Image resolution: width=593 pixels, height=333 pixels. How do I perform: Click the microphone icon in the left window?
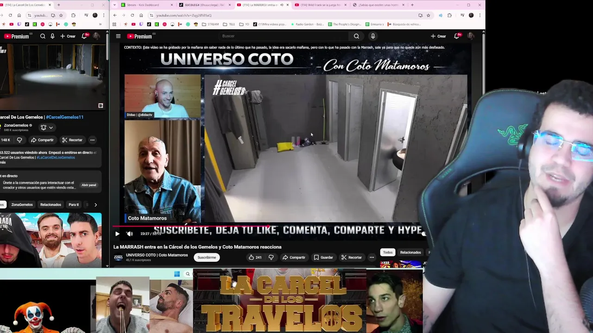pos(52,36)
